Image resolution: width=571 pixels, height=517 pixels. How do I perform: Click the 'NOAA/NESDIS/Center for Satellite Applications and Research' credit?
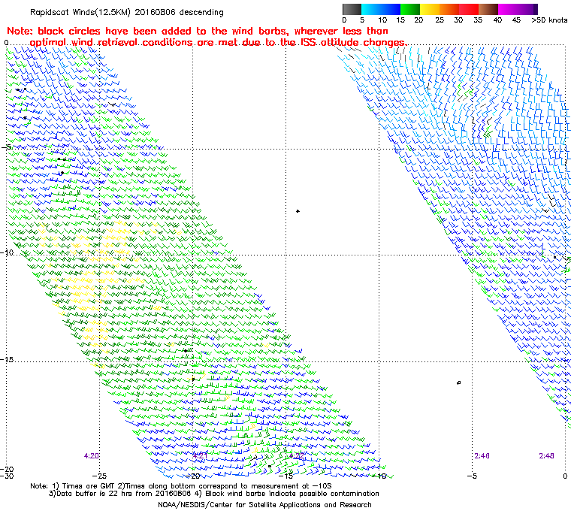click(x=264, y=505)
